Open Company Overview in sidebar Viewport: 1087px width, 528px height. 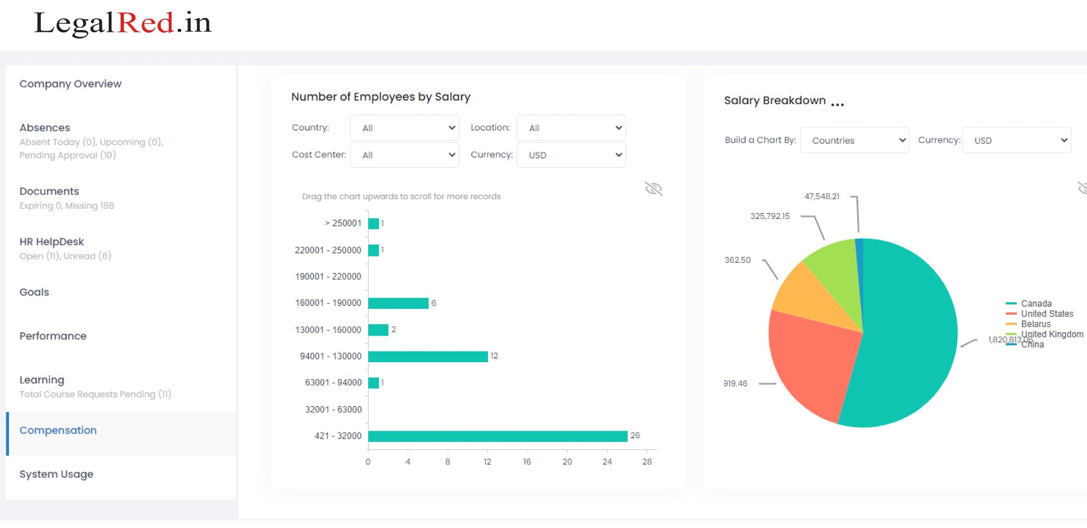pos(71,84)
